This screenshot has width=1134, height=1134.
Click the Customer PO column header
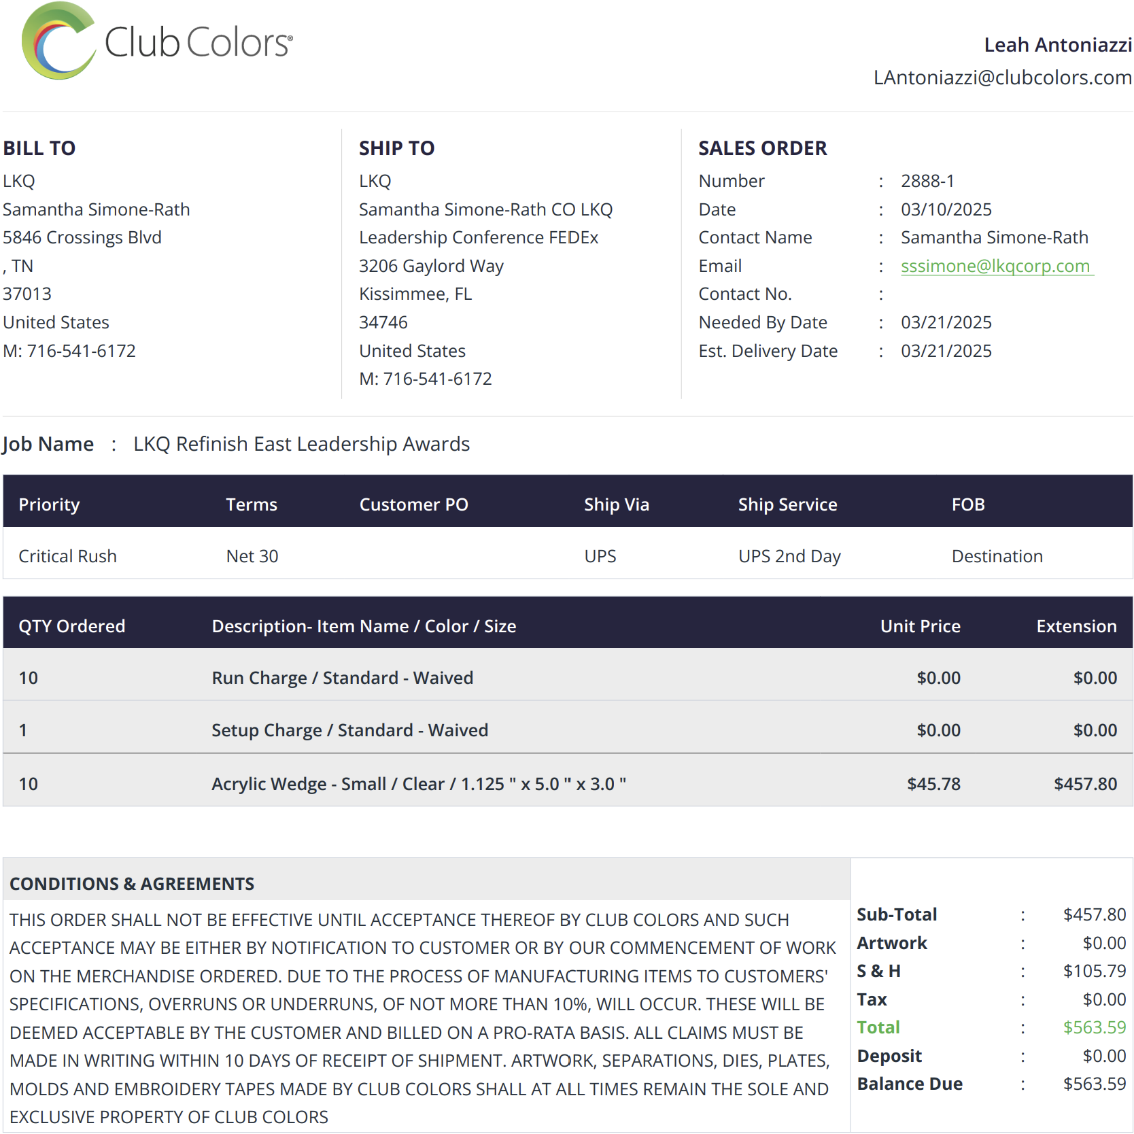[413, 504]
